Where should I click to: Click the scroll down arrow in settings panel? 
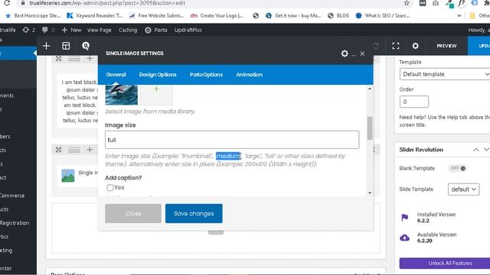[x=370, y=193]
